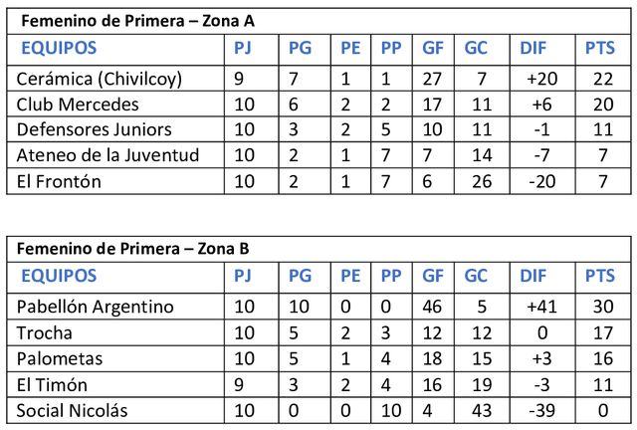The image size is (637, 430).
Task: Click the Pabellón Argentino team name
Action: click(96, 307)
